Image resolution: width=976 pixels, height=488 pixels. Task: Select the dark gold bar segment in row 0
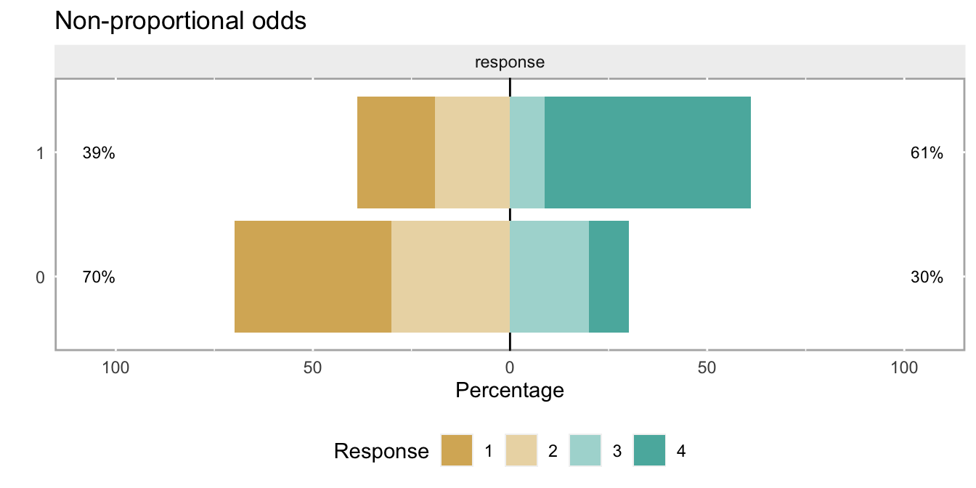[313, 277]
